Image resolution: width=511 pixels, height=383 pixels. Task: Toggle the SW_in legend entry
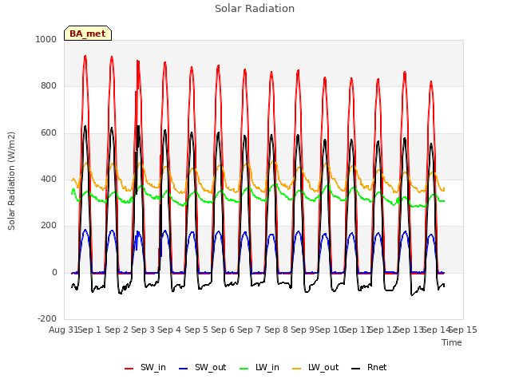[x=145, y=367]
